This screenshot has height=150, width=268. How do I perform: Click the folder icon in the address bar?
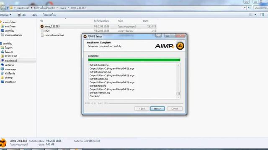click(11, 8)
